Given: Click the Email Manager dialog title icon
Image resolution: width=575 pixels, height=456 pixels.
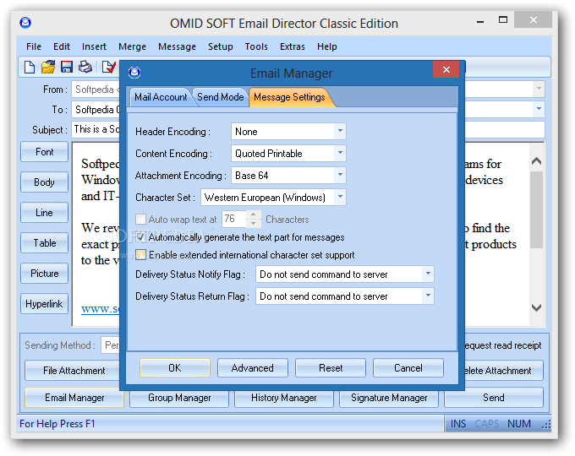Looking at the screenshot, I should point(134,72).
